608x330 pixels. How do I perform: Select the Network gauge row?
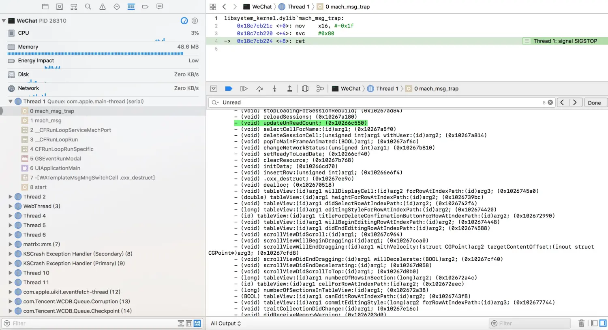point(103,89)
